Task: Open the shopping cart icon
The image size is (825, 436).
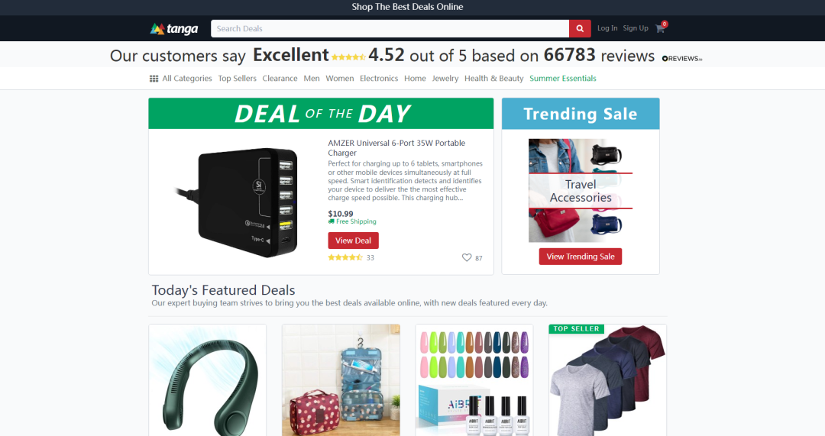Action: pyautogui.click(x=660, y=28)
